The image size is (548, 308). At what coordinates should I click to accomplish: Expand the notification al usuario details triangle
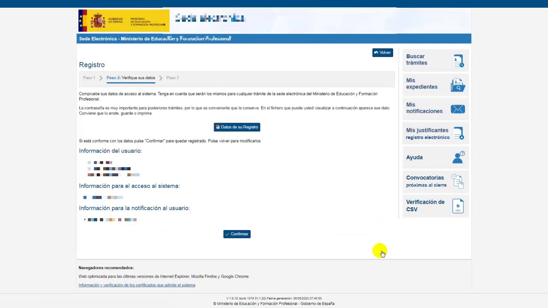84,219
